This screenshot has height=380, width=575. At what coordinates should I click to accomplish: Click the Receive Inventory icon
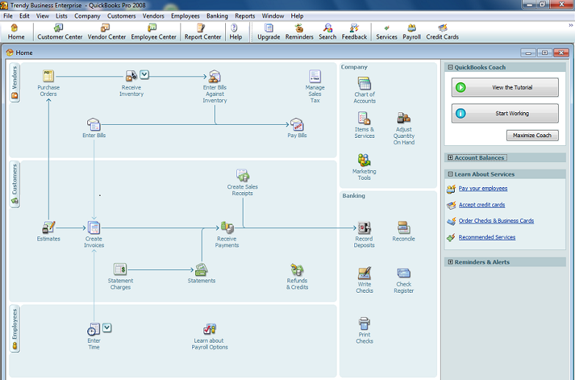tap(131, 76)
